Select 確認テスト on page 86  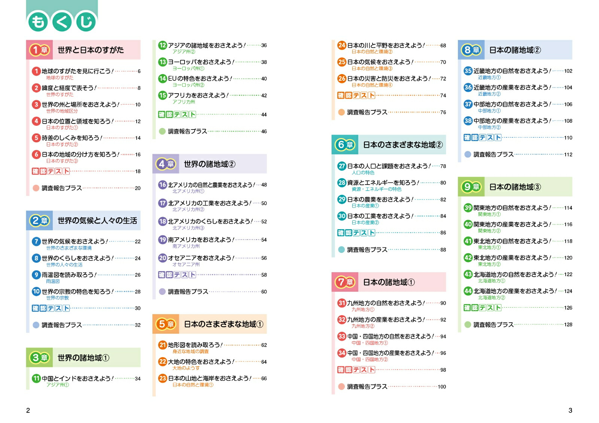point(357,232)
